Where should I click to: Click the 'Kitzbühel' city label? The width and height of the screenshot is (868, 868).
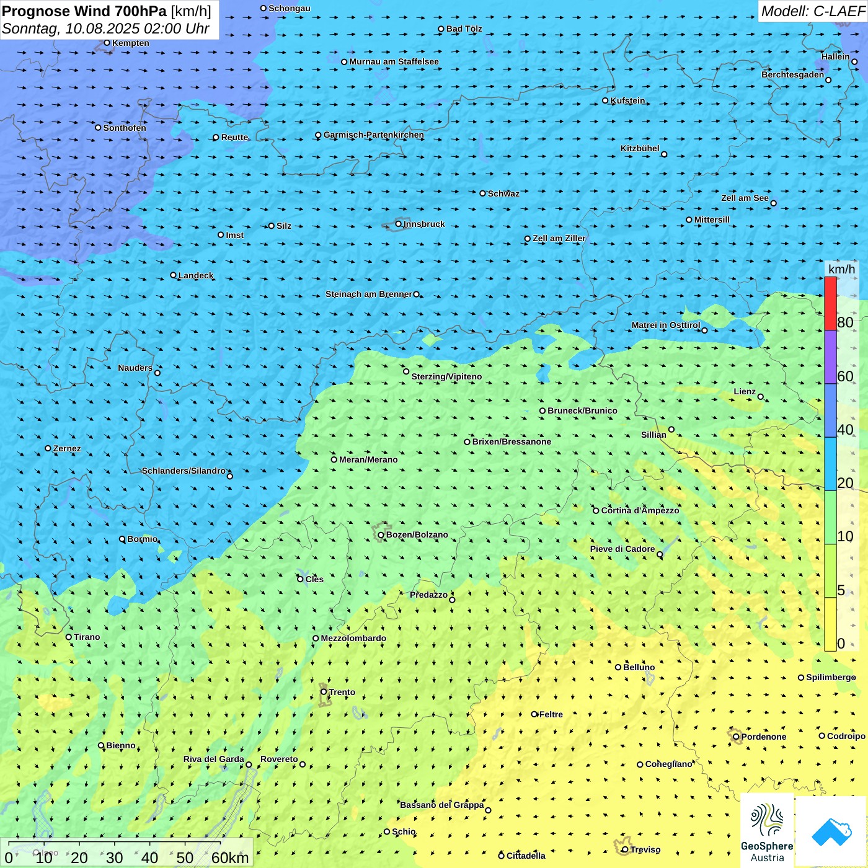[640, 148]
